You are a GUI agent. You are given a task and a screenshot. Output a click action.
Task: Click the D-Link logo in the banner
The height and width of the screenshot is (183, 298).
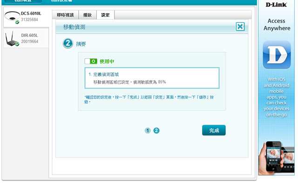276,5
